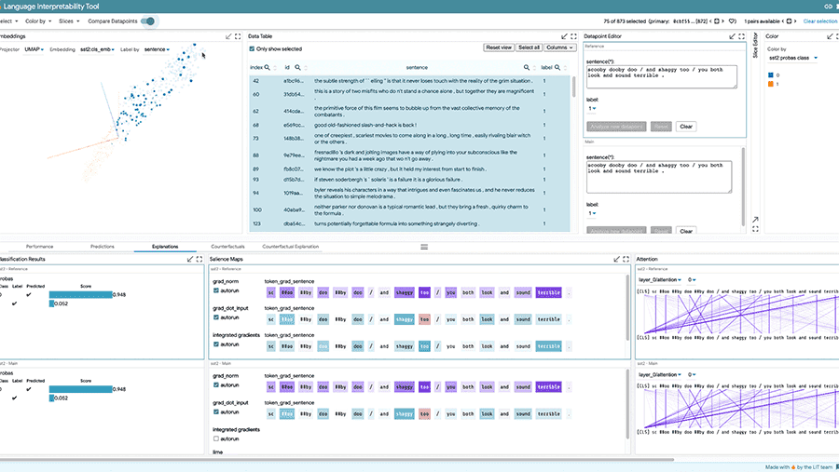The image size is (839, 472).
Task: Open Color by sst2:probas class dropdown
Action: click(x=792, y=58)
